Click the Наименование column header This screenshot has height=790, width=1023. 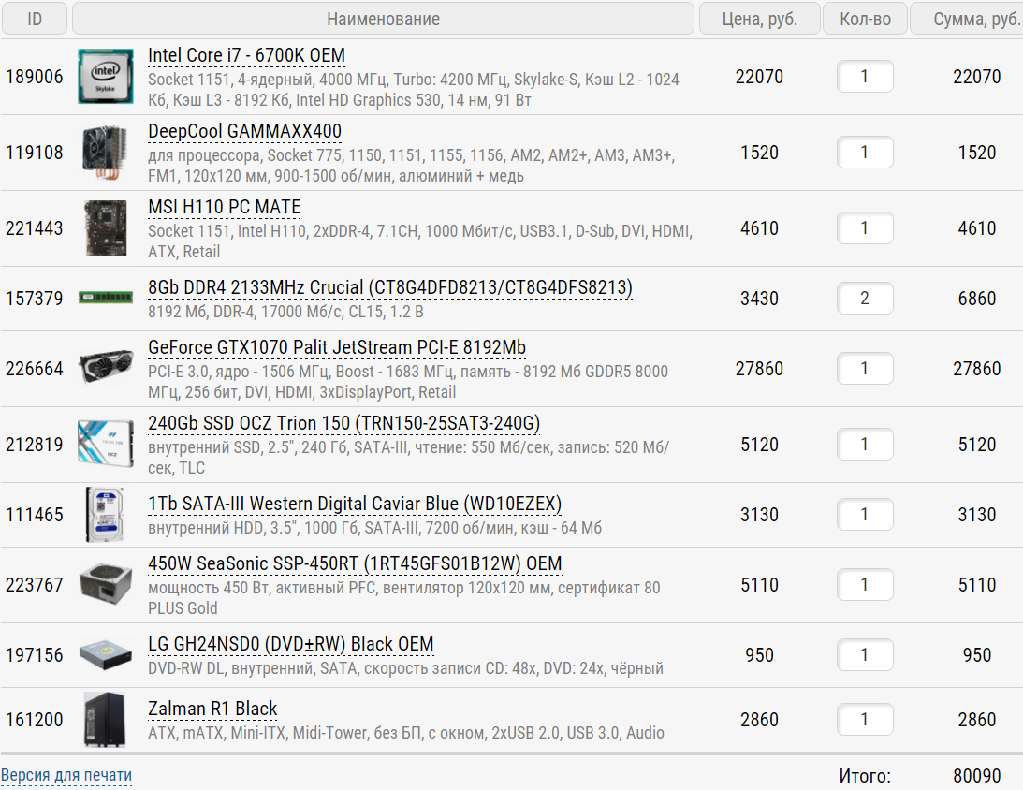click(x=383, y=19)
